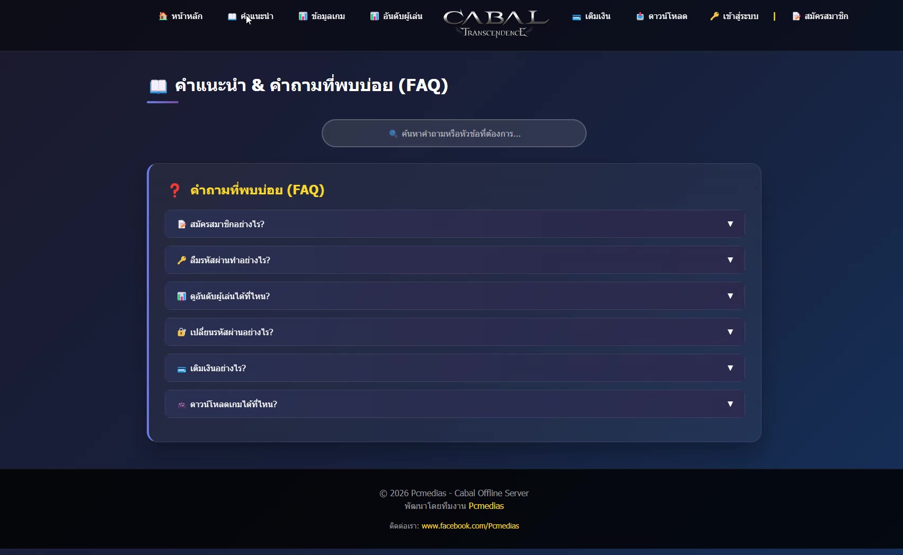Image resolution: width=903 pixels, height=555 pixels.
Task: Expand arrow for เปลี่ยนรหัสผ่านอย่างไร question
Action: 730,332
